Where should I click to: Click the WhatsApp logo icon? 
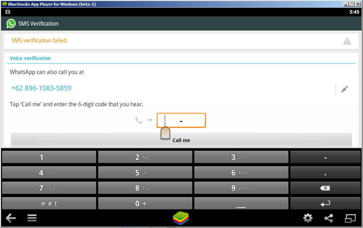click(x=11, y=24)
